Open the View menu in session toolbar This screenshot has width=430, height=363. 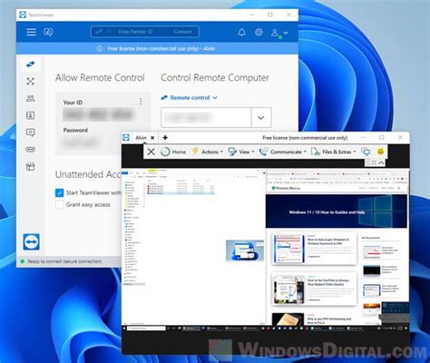[241, 152]
